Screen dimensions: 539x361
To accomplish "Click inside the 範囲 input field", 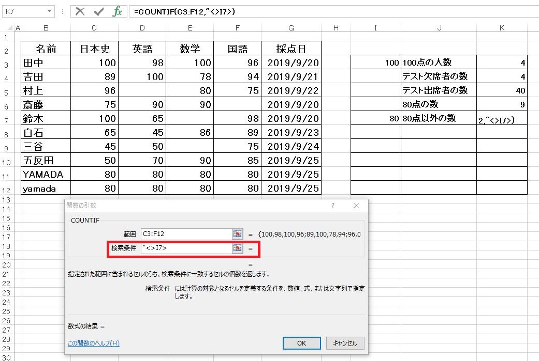I will [185, 234].
